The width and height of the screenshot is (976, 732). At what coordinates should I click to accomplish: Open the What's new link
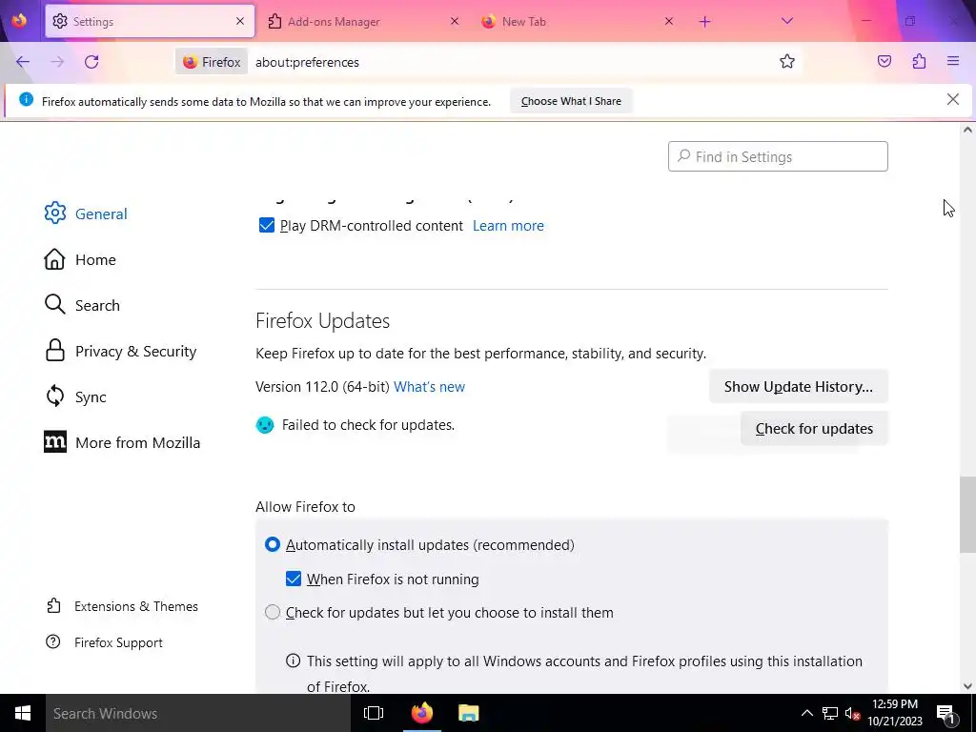(429, 387)
